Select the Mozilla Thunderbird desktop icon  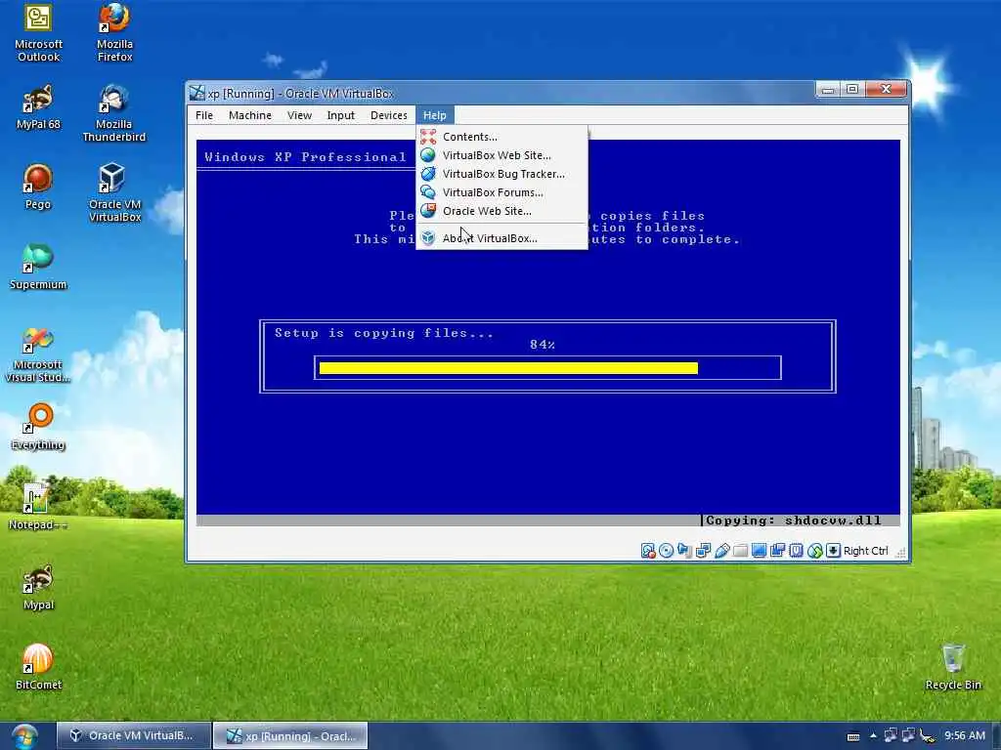[x=114, y=113]
